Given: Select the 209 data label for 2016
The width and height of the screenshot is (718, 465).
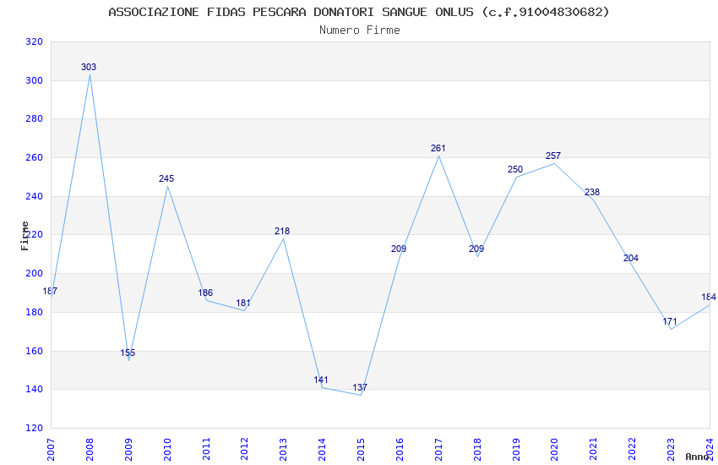Looking at the screenshot, I should click(399, 249).
